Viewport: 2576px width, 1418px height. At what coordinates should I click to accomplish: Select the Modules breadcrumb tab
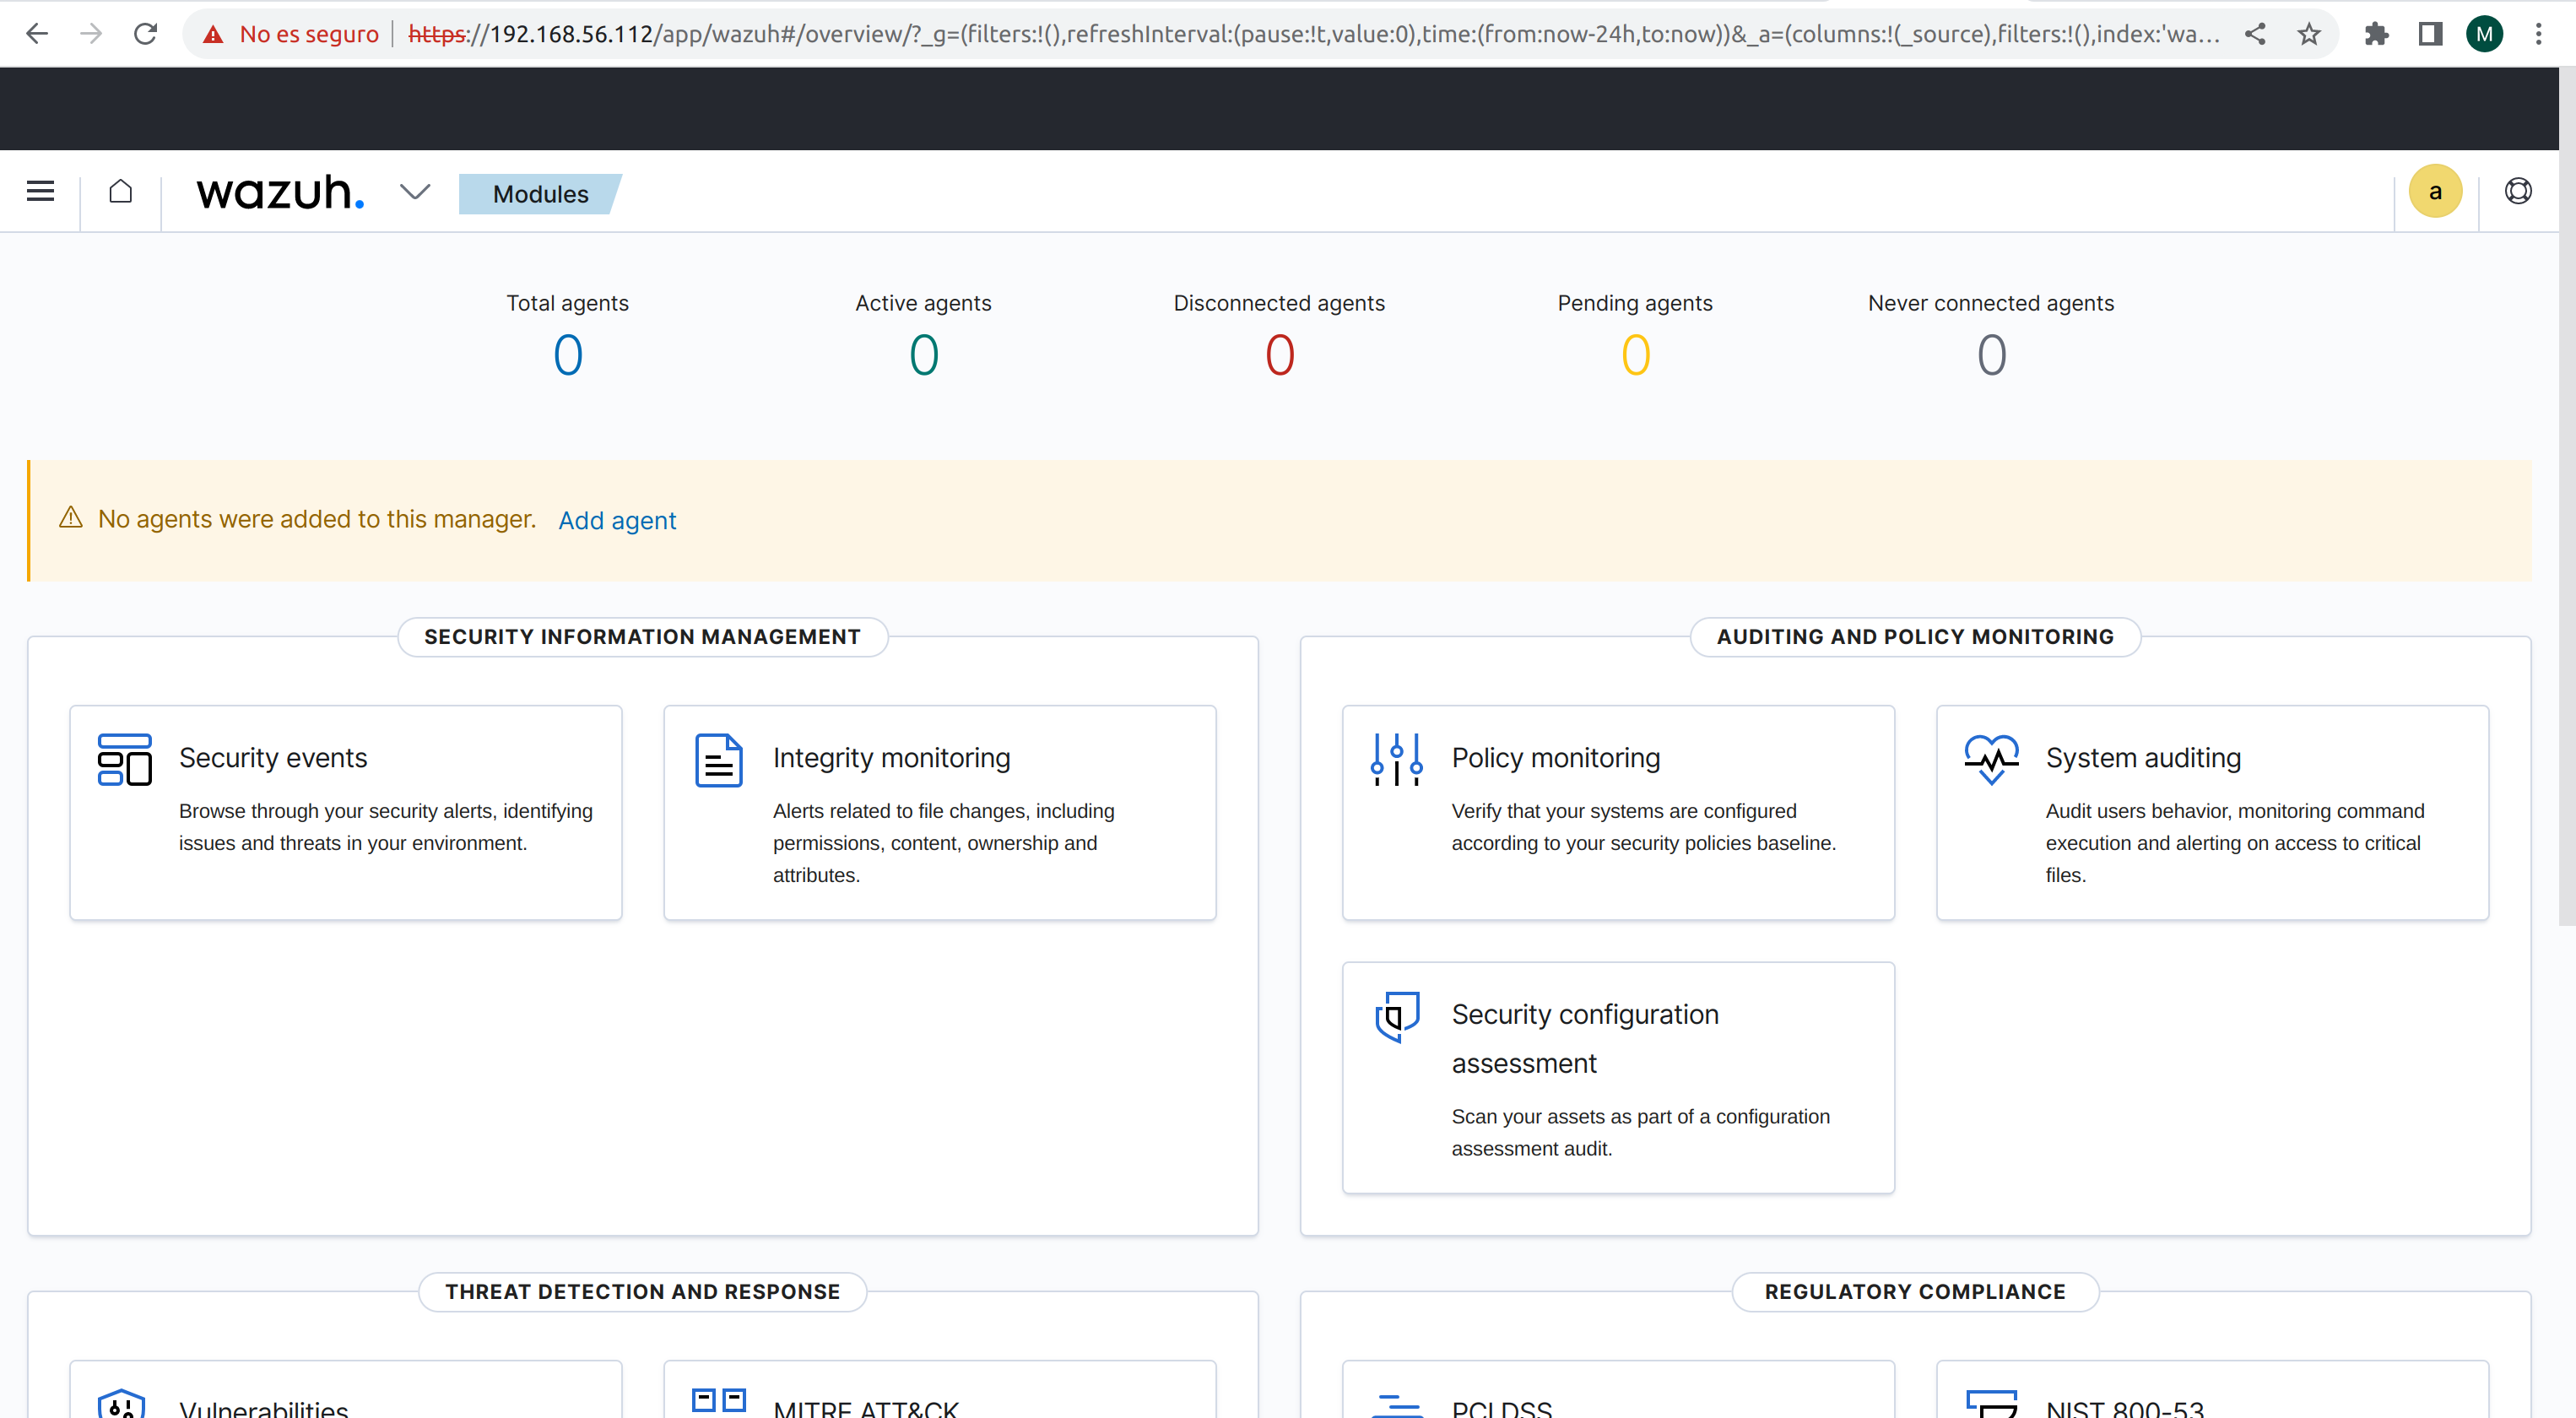pos(540,193)
